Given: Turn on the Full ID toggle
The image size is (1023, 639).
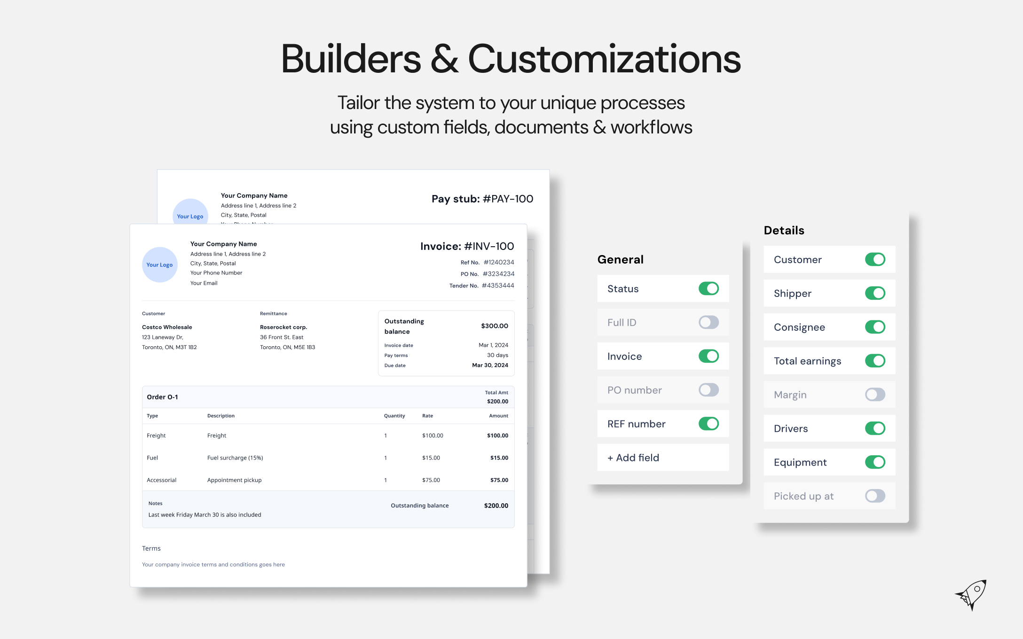Looking at the screenshot, I should 708,322.
